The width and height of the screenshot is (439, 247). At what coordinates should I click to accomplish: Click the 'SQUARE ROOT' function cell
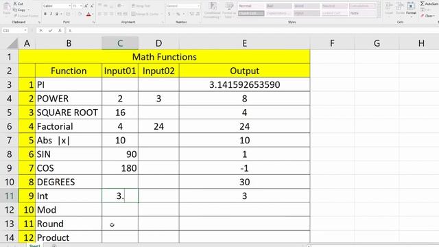tap(69, 113)
